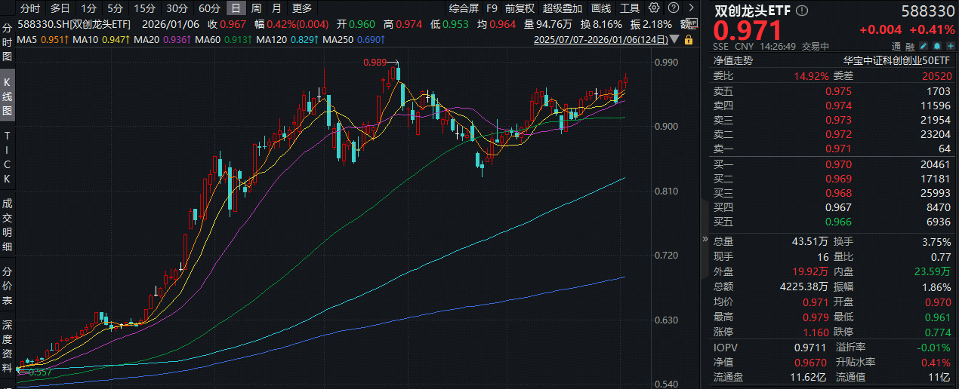The height and width of the screenshot is (389, 959).
Task: Open the 工具 tools menu
Action: pos(629,9)
